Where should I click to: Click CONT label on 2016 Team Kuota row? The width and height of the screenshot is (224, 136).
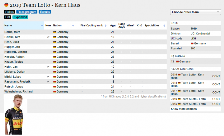(216, 99)
